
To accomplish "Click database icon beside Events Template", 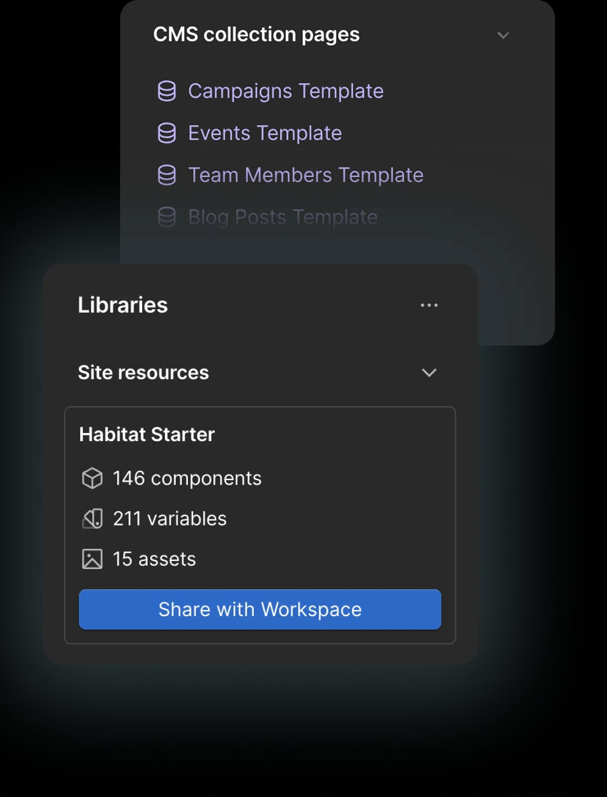I will point(167,133).
